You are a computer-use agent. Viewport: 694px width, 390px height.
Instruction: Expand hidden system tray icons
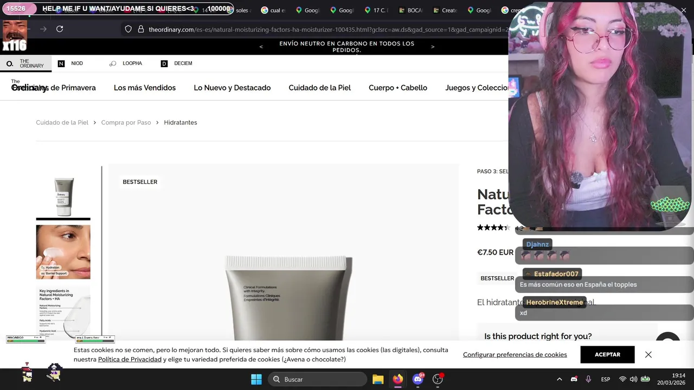(x=560, y=379)
